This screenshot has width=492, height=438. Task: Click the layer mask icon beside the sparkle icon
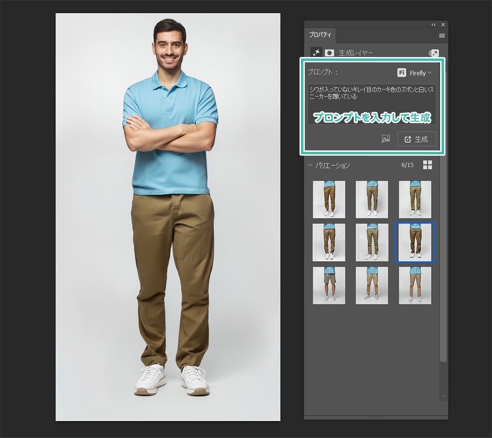pos(329,53)
